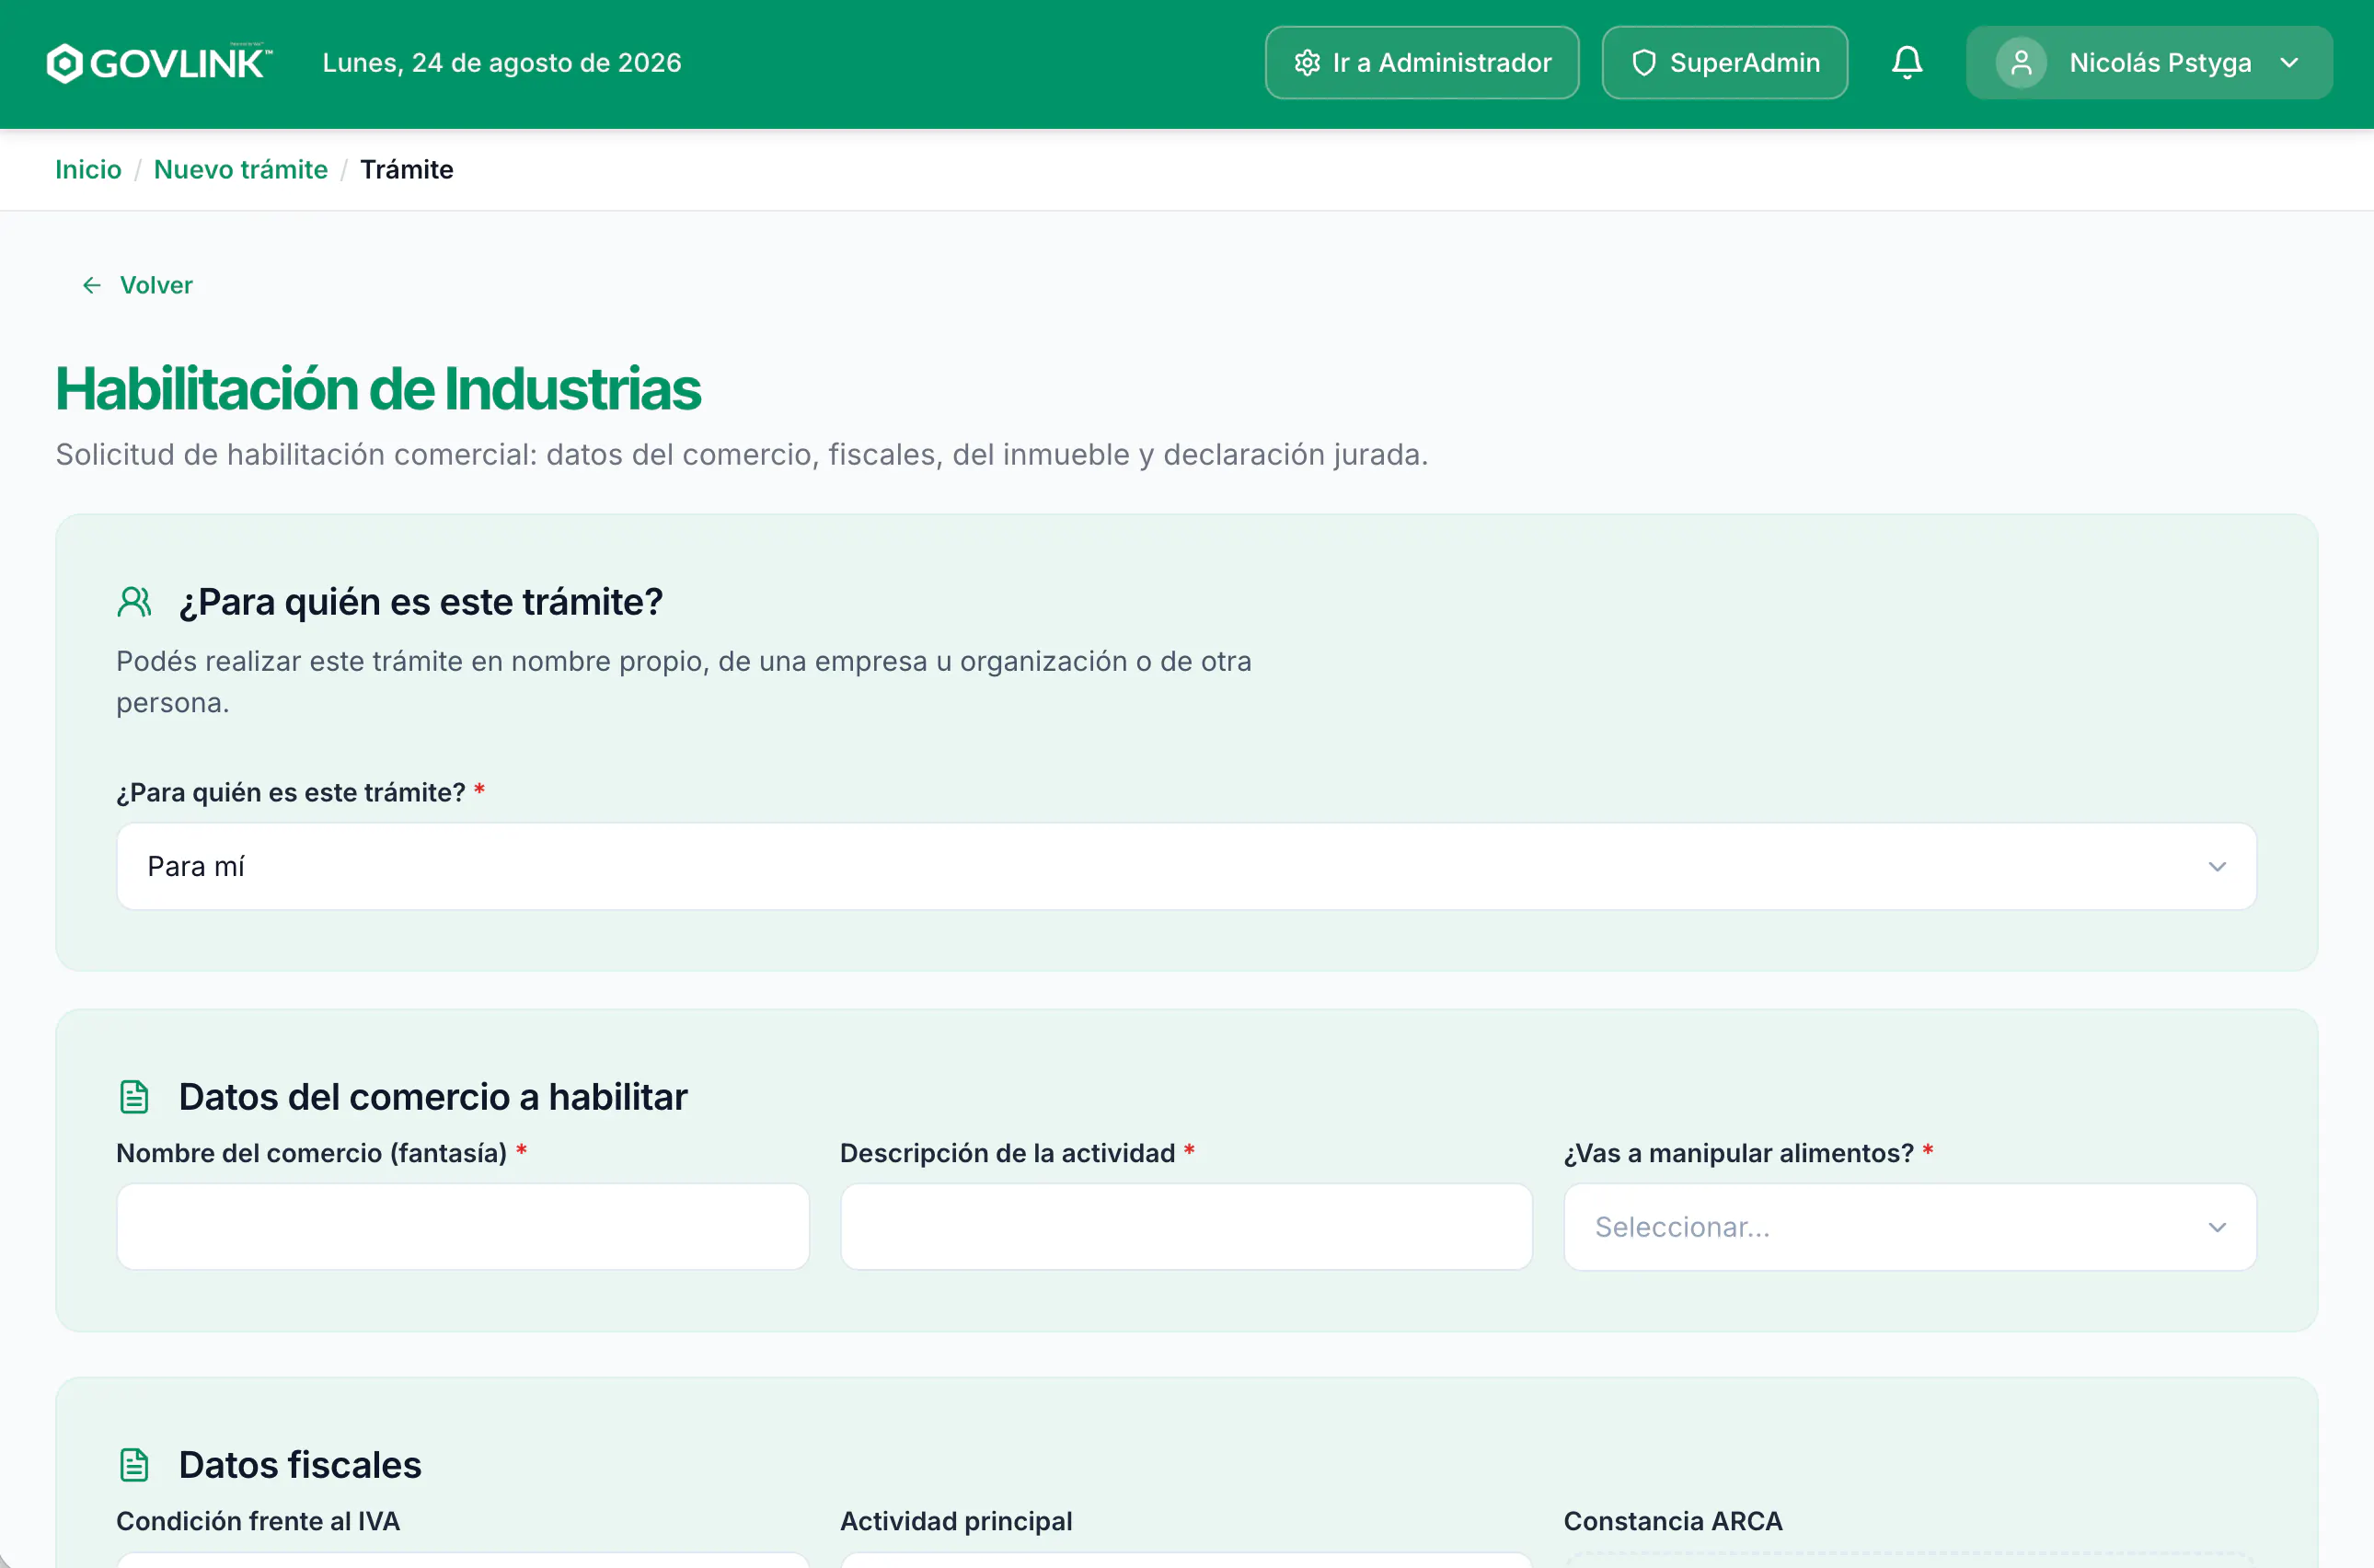This screenshot has width=2374, height=1568.
Task: Go to Inicio breadcrumb
Action: click(88, 169)
